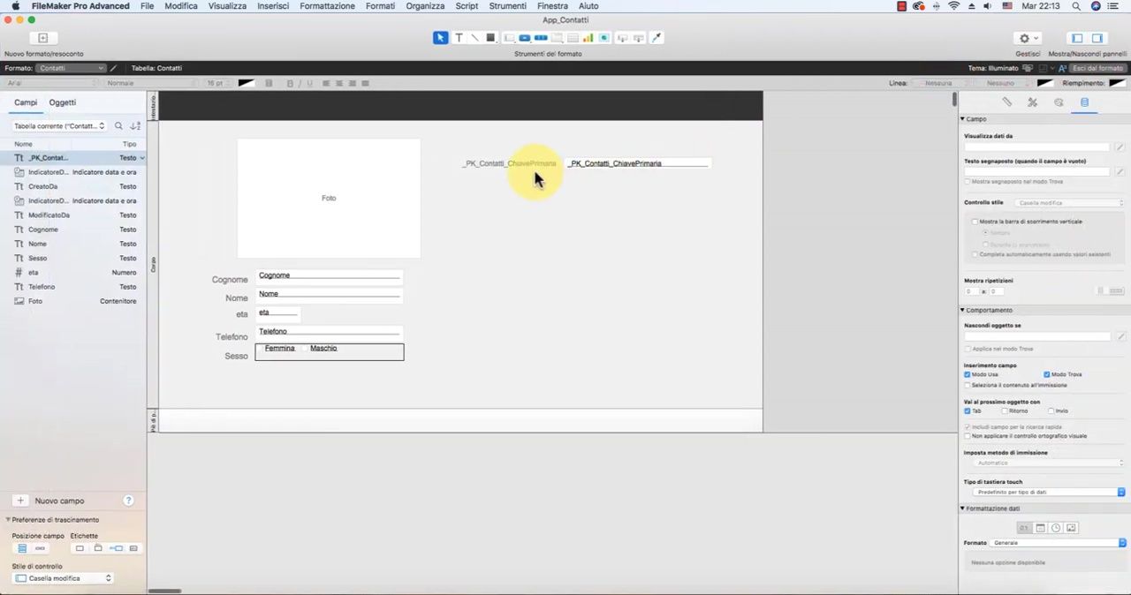Collapse Preferenze di trascinamento section

8,520
